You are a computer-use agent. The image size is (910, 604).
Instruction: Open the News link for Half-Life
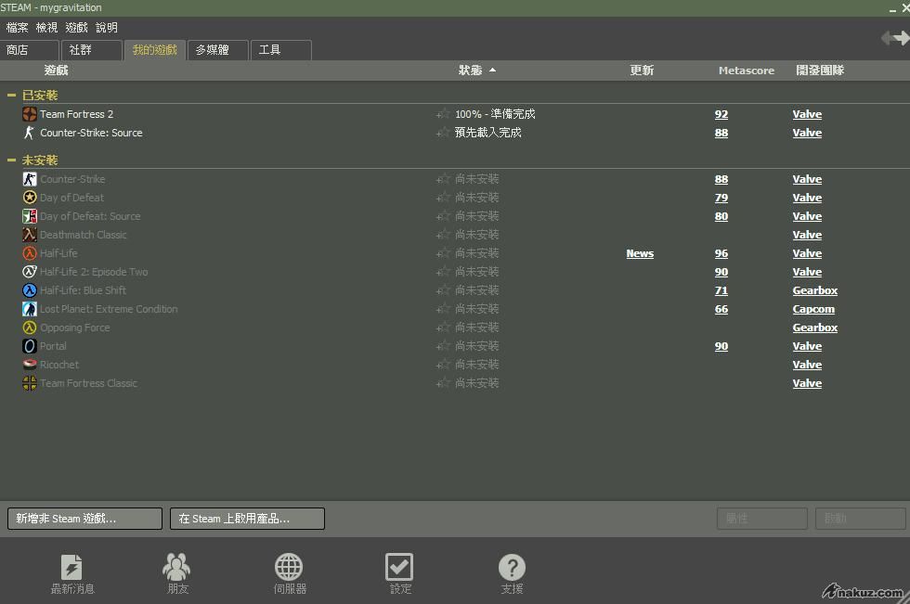pos(640,253)
